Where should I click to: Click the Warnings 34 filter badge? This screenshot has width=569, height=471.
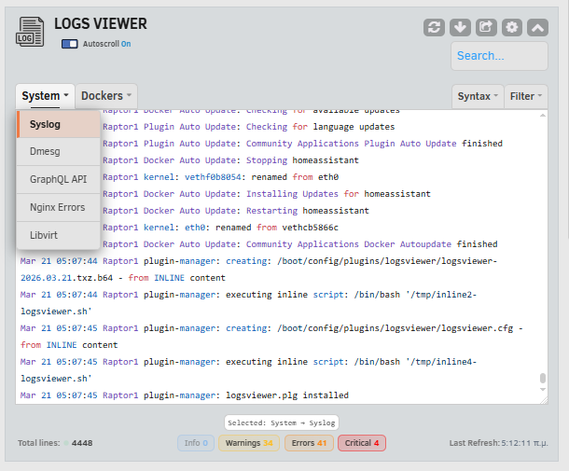click(249, 443)
